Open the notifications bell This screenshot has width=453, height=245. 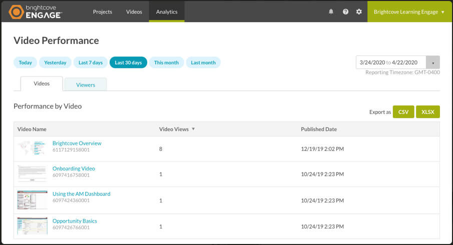(x=331, y=11)
